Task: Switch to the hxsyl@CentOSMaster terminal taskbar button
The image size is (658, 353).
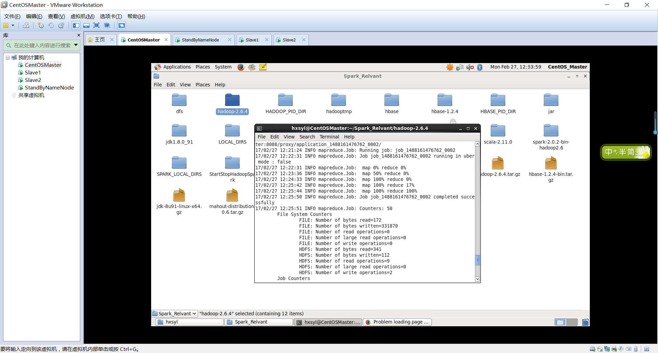Action: click(x=328, y=322)
